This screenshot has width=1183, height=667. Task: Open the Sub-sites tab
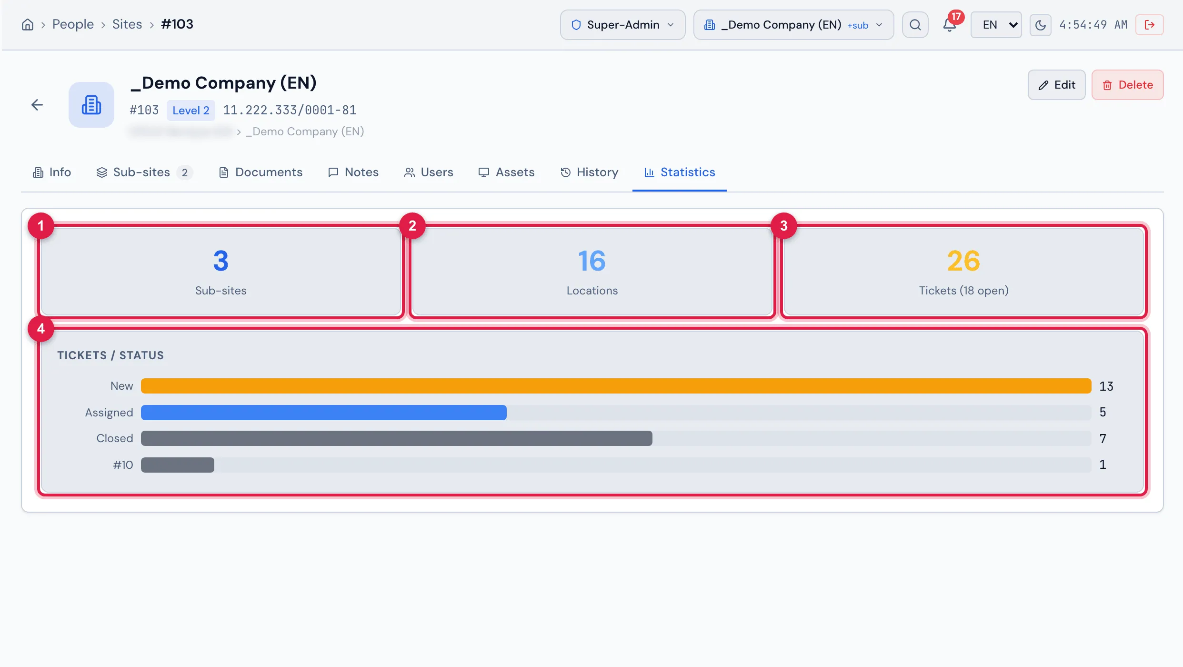tap(144, 172)
